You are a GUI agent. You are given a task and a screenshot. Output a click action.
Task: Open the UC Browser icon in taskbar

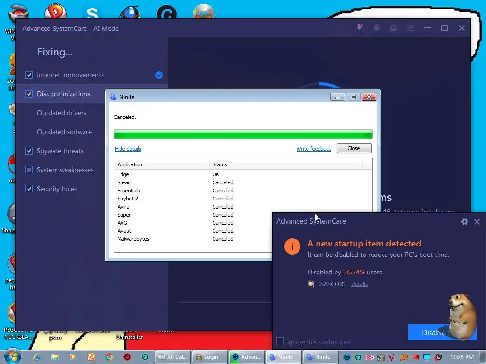coord(91,357)
